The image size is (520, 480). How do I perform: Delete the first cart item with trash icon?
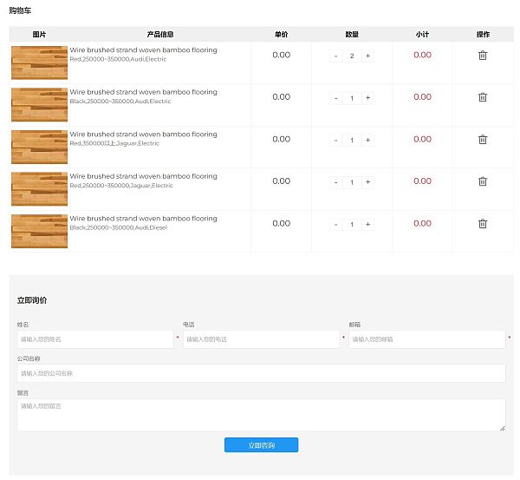click(483, 56)
